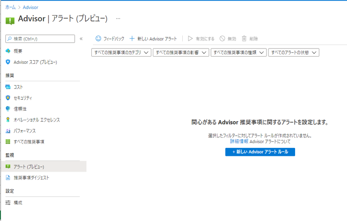Click フィードバック toolbar label
This screenshot has height=221, width=347.
(x=114, y=39)
